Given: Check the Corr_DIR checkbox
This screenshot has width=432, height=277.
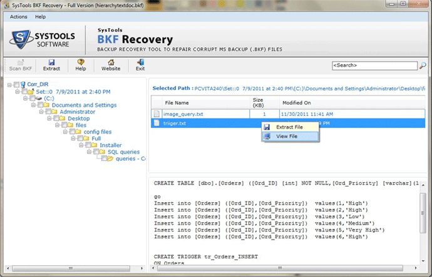Looking at the screenshot, I should 16,84.
